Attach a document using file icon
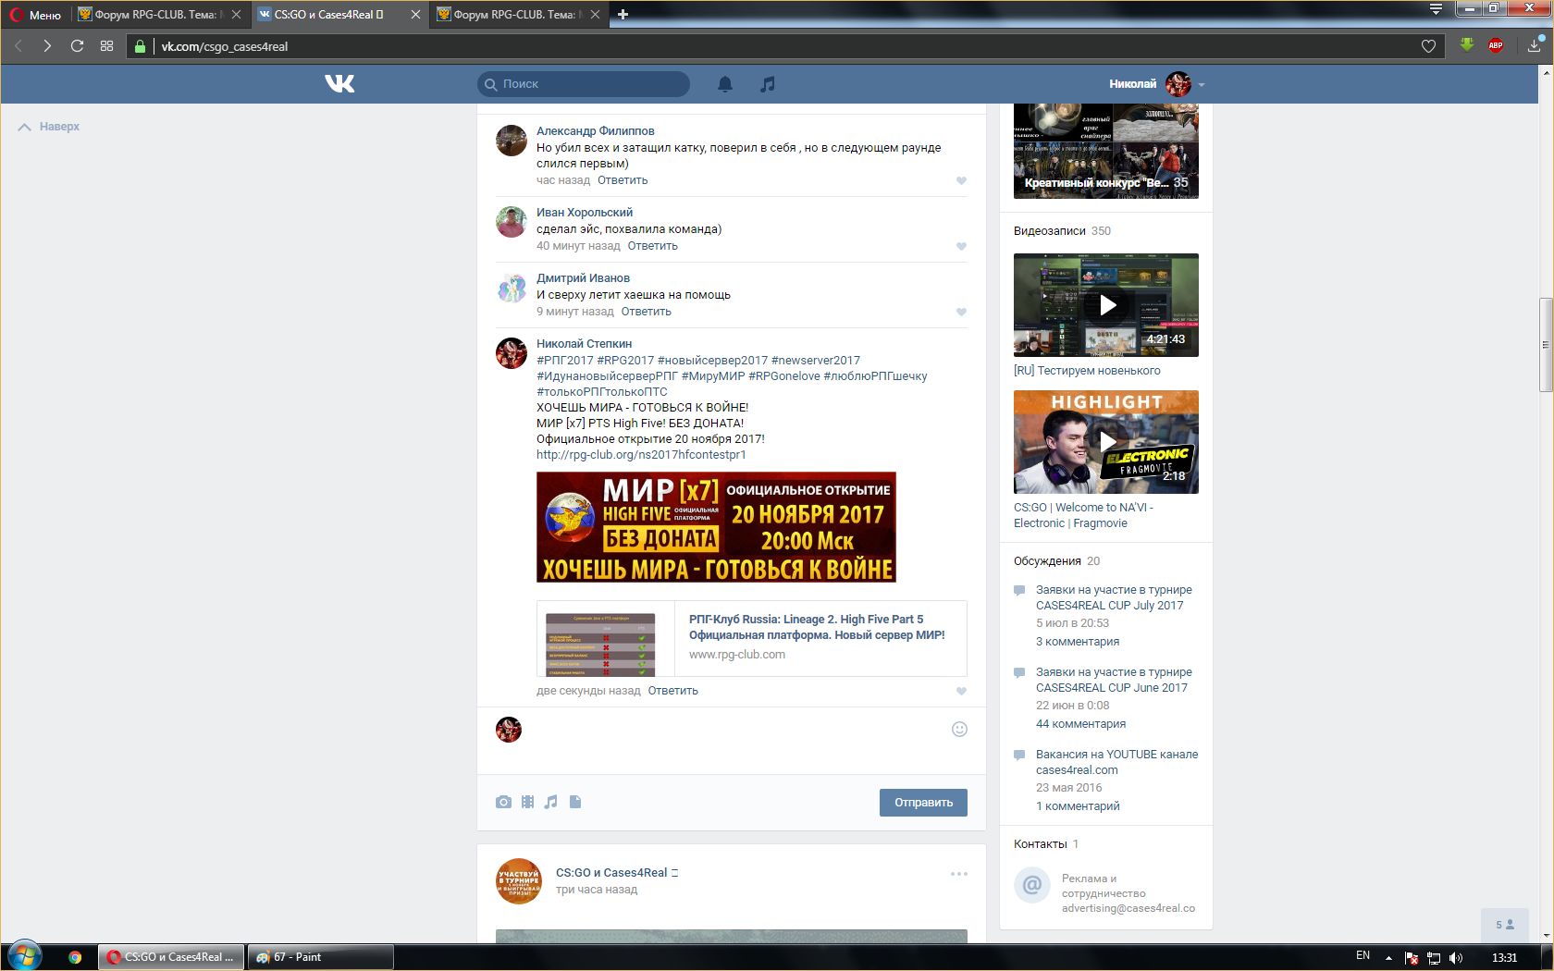The width and height of the screenshot is (1554, 971). click(575, 802)
